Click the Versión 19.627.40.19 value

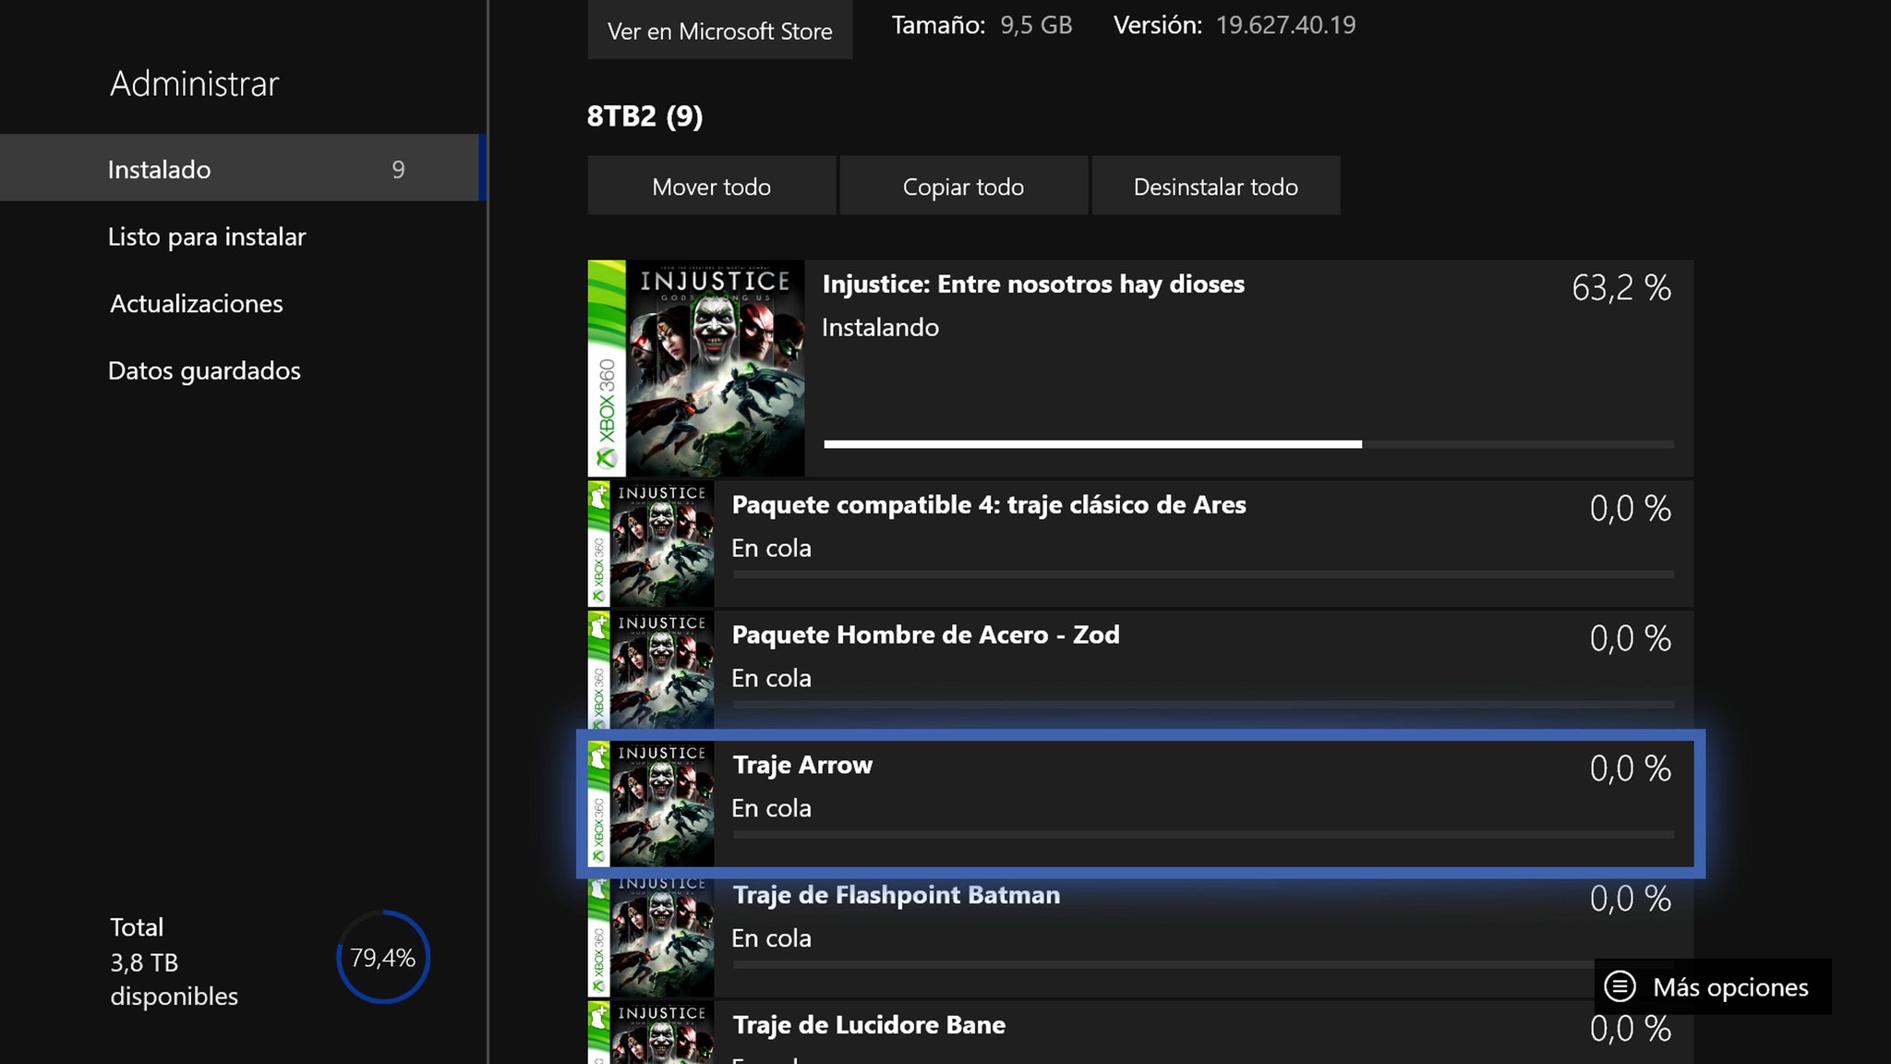pyautogui.click(x=1285, y=25)
